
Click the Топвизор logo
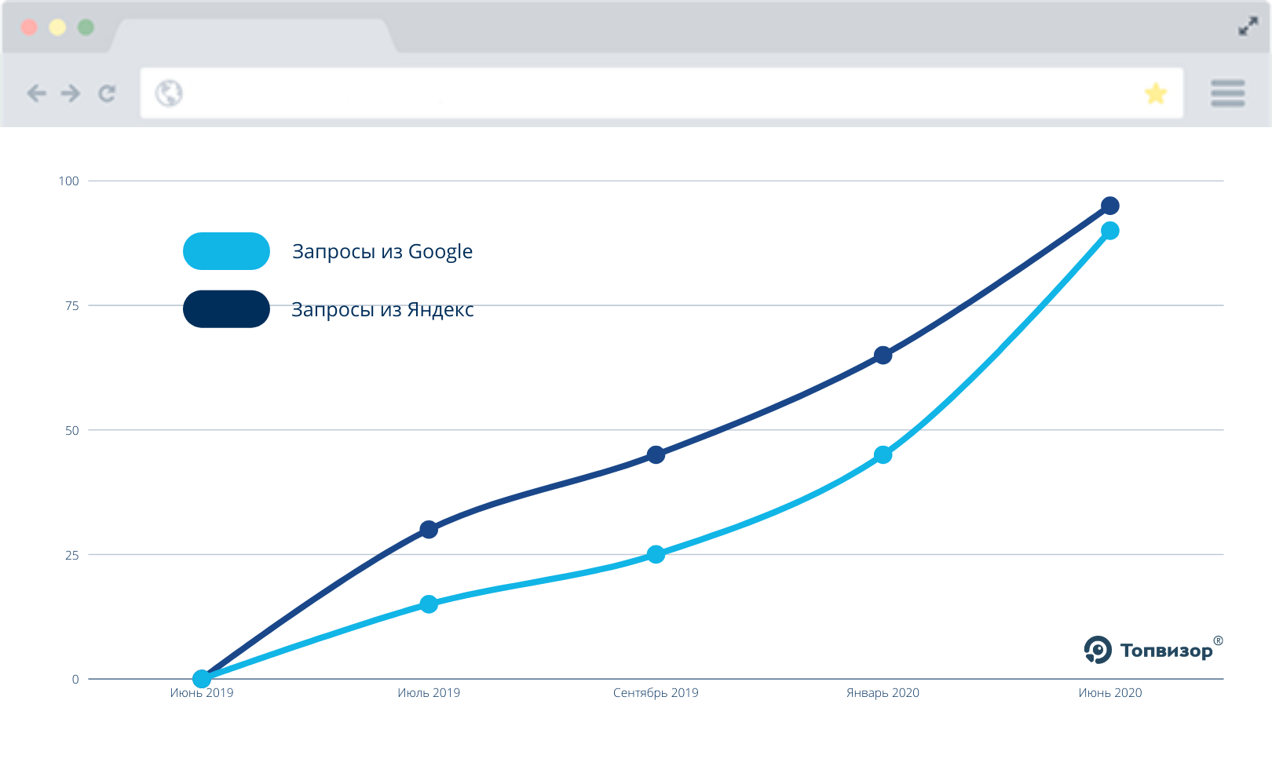1153,650
